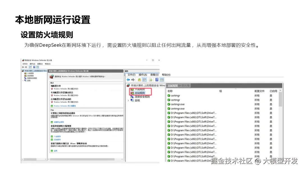The height and width of the screenshot is (170, 303).
Task: Click the Export List icon in enlarged toolbar
Action: [x=151, y=80]
